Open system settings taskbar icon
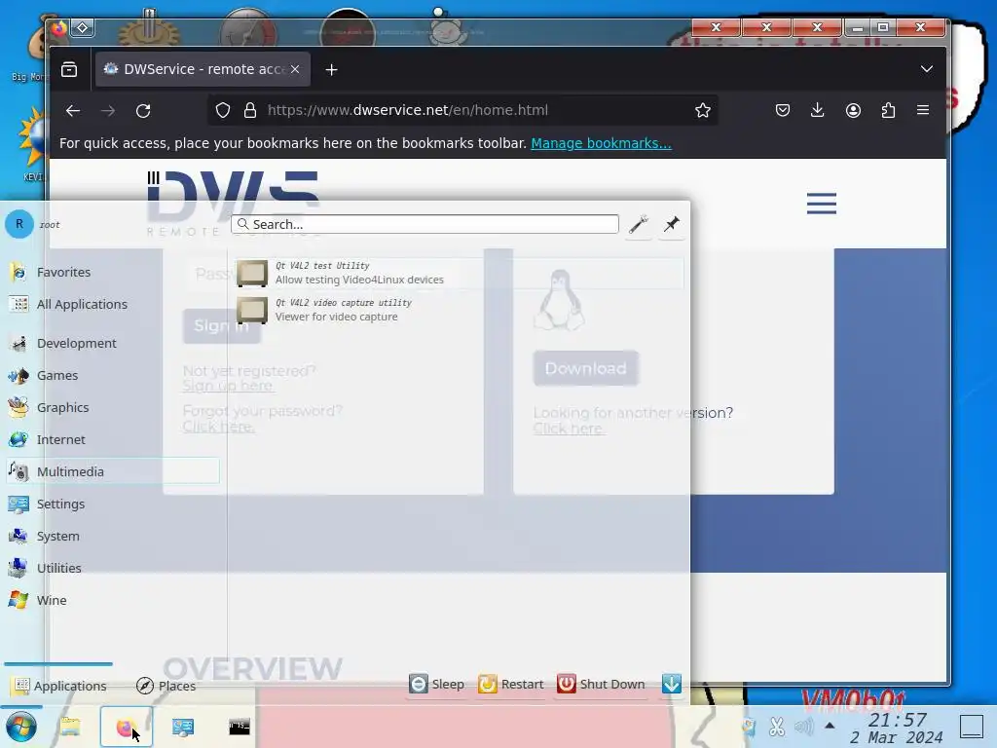The image size is (997, 748). point(183,727)
